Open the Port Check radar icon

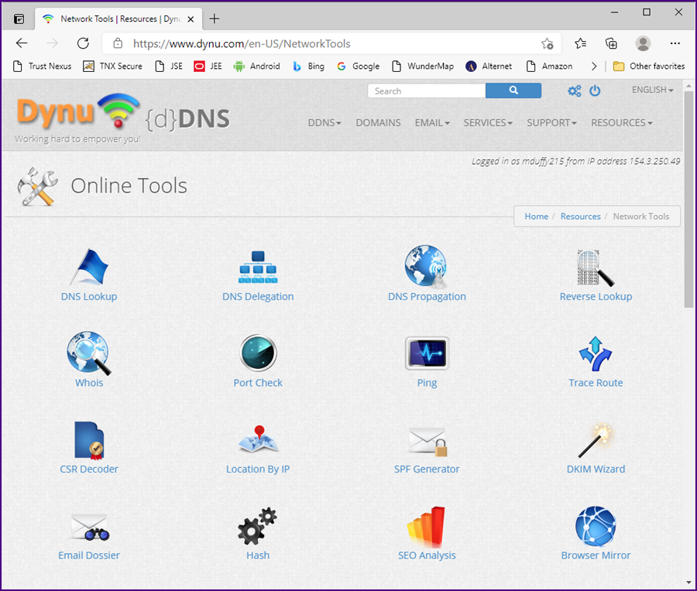pyautogui.click(x=258, y=354)
